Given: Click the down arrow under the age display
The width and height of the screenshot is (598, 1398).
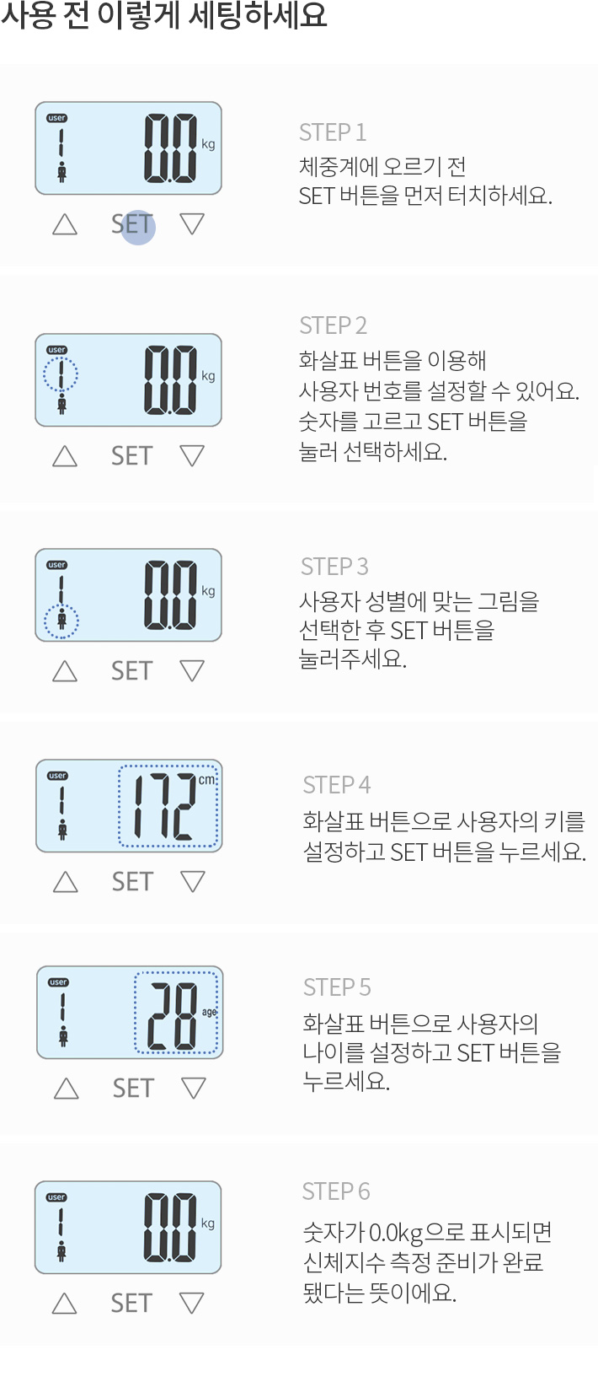Looking at the screenshot, I should 194,1089.
